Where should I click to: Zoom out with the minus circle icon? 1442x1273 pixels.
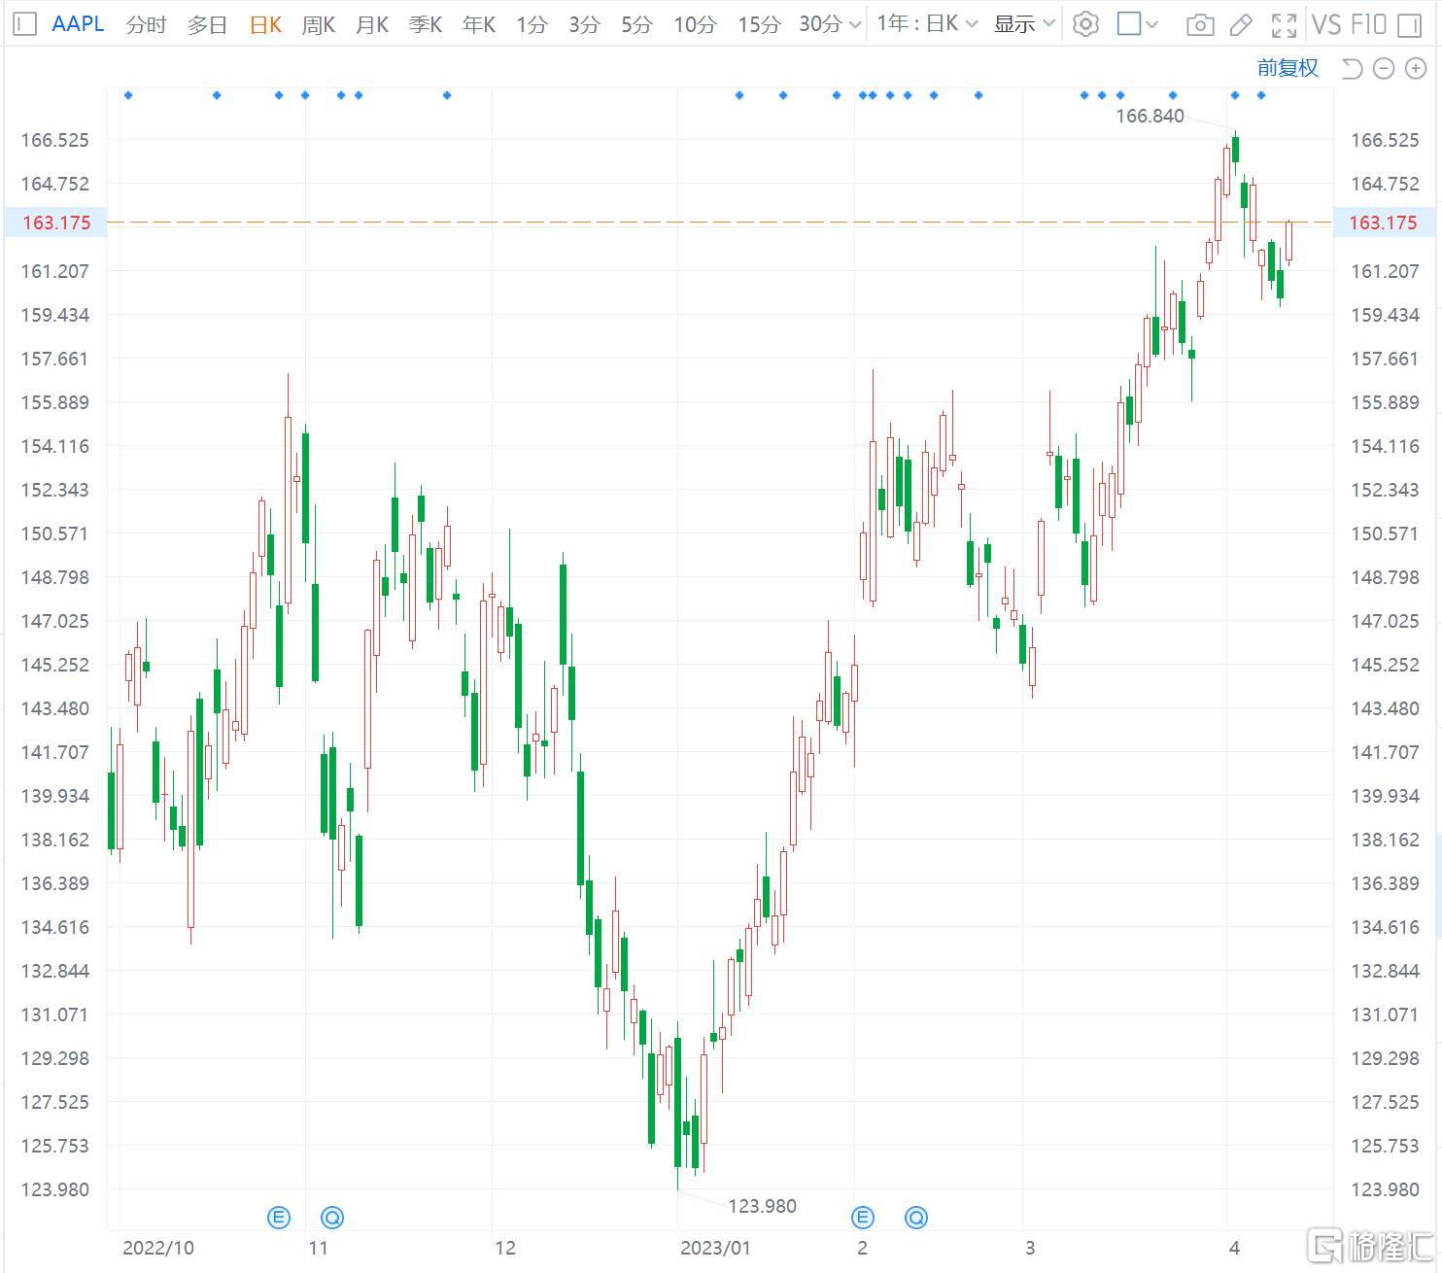pyautogui.click(x=1385, y=68)
